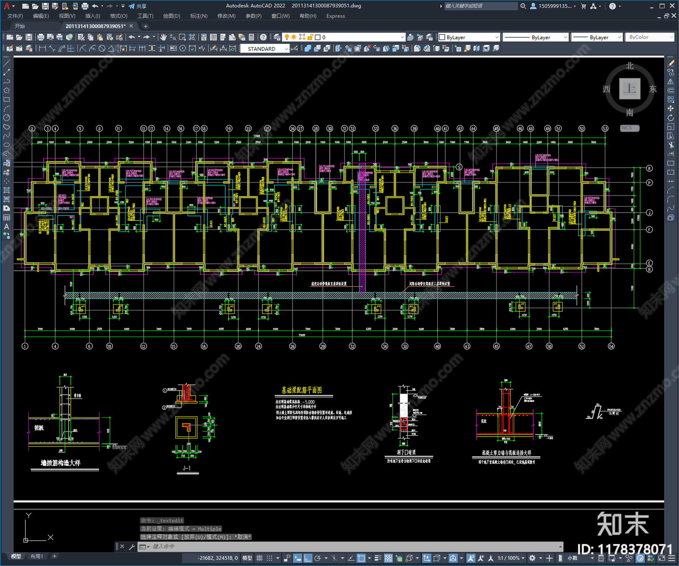Toggle annotation visibility in status bar

471,558
